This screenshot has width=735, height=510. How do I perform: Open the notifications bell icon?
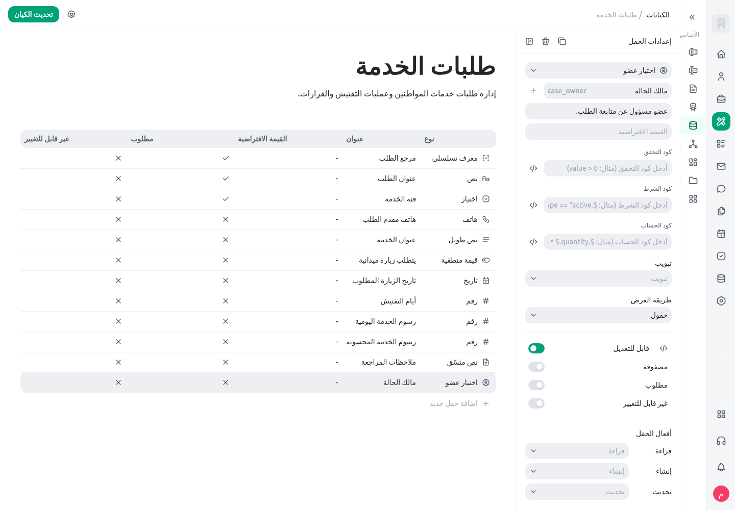pos(721,467)
